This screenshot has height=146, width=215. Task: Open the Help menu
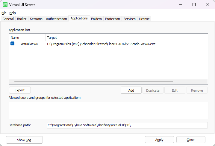pos(12,13)
